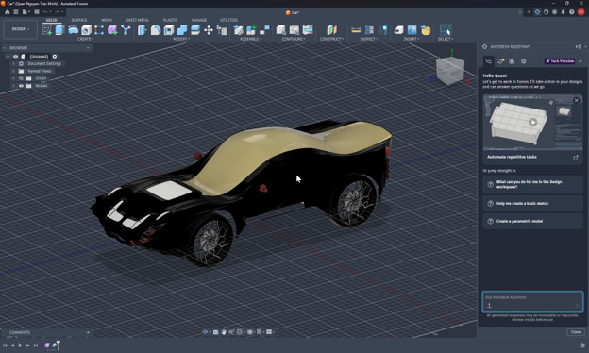Click the Close button in Assistant panel
The image size is (589, 353).
tap(576, 332)
